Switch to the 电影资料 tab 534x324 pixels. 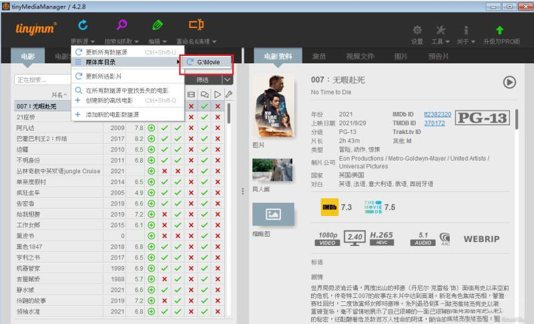(x=278, y=56)
